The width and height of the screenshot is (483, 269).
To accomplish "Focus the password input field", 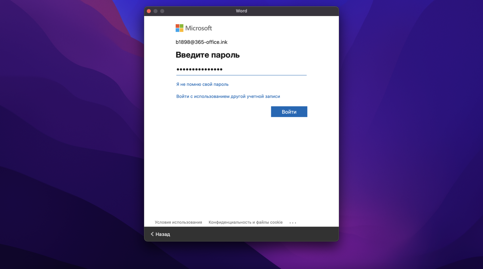I will tap(241, 69).
